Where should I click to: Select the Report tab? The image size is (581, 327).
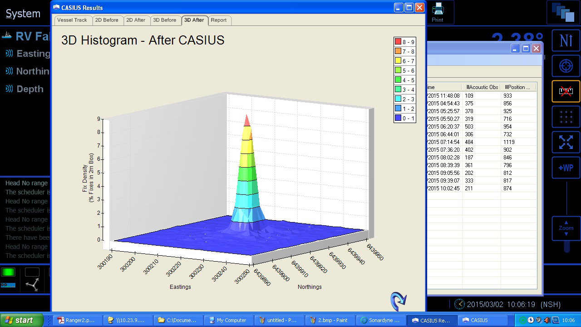coord(218,20)
